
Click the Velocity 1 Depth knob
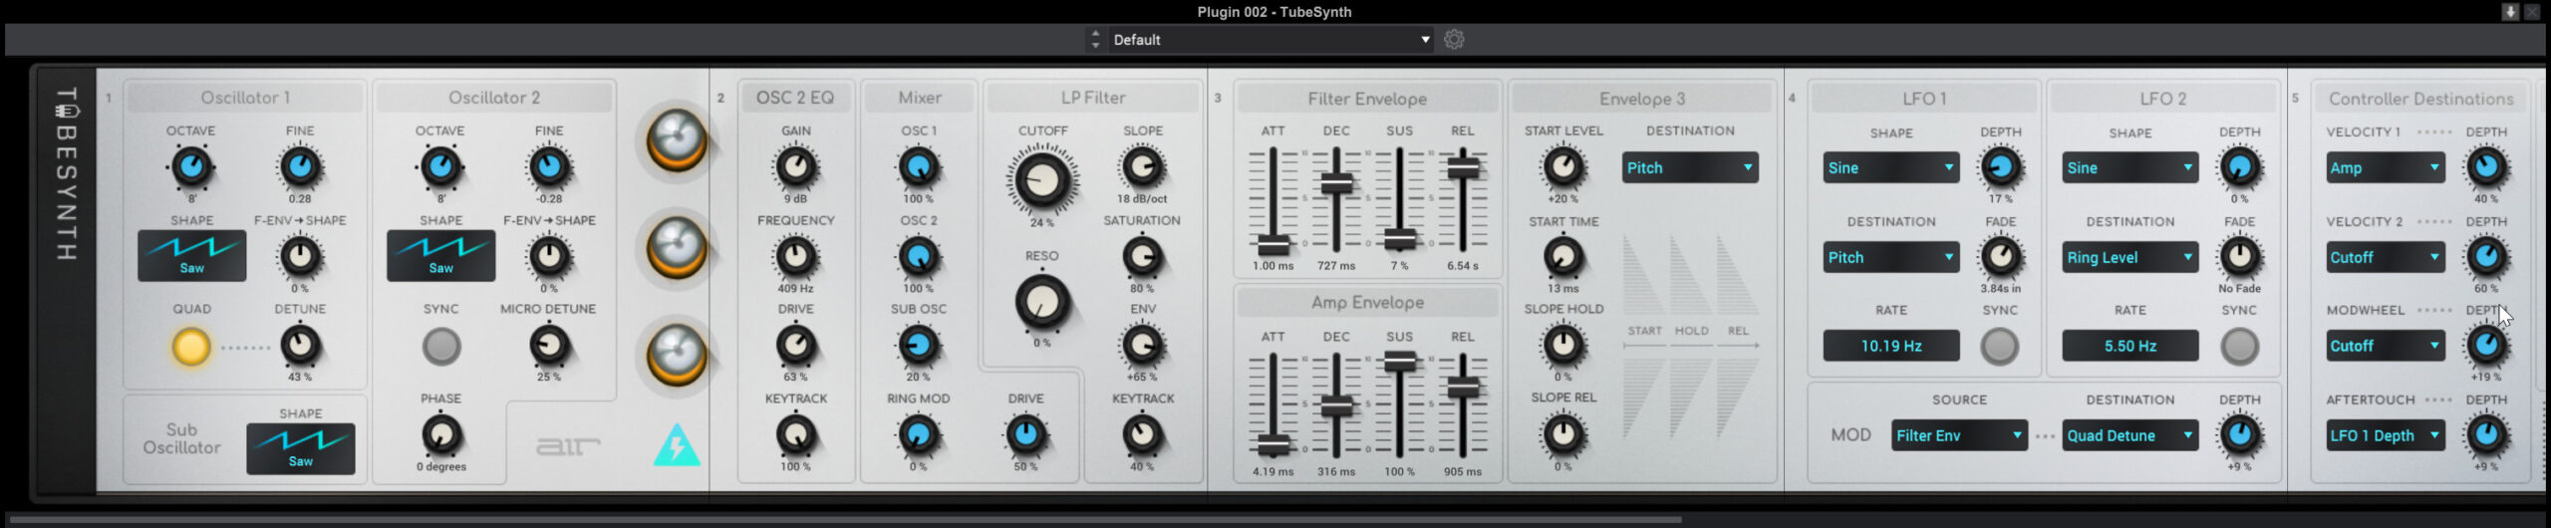pyautogui.click(x=2485, y=167)
